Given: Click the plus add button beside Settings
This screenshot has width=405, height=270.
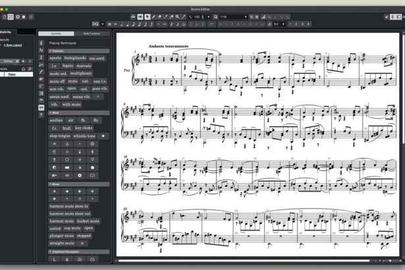Looking at the screenshot, I should coord(23,61).
